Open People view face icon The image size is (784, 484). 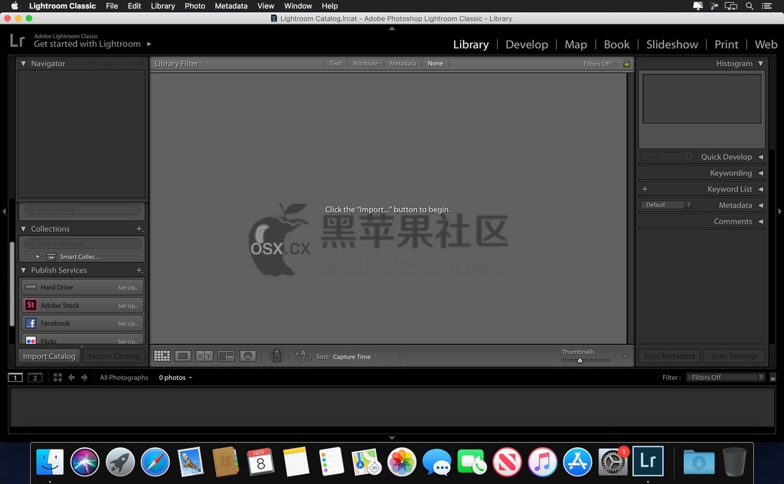[x=248, y=356]
